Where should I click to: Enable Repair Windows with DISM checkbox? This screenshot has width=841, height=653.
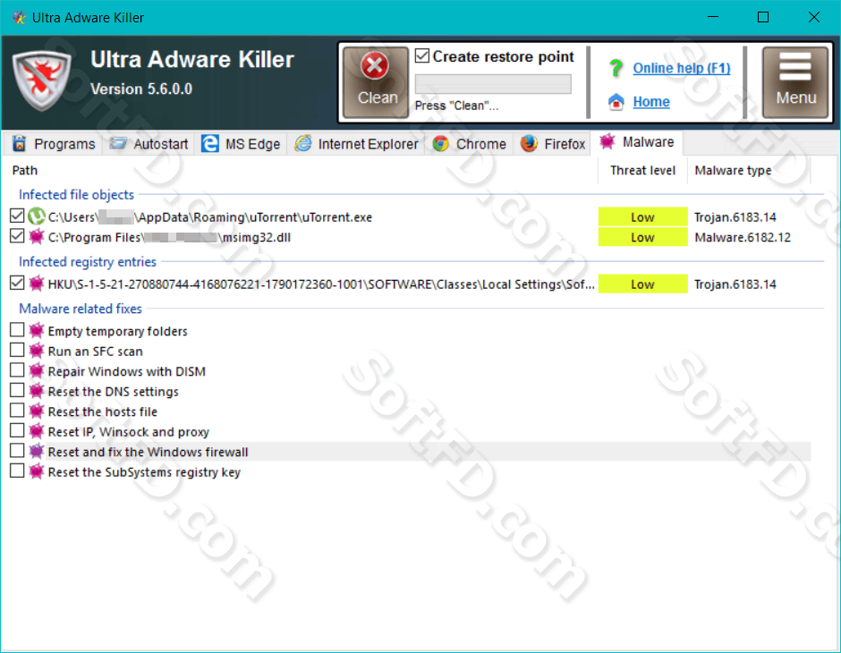click(x=17, y=370)
